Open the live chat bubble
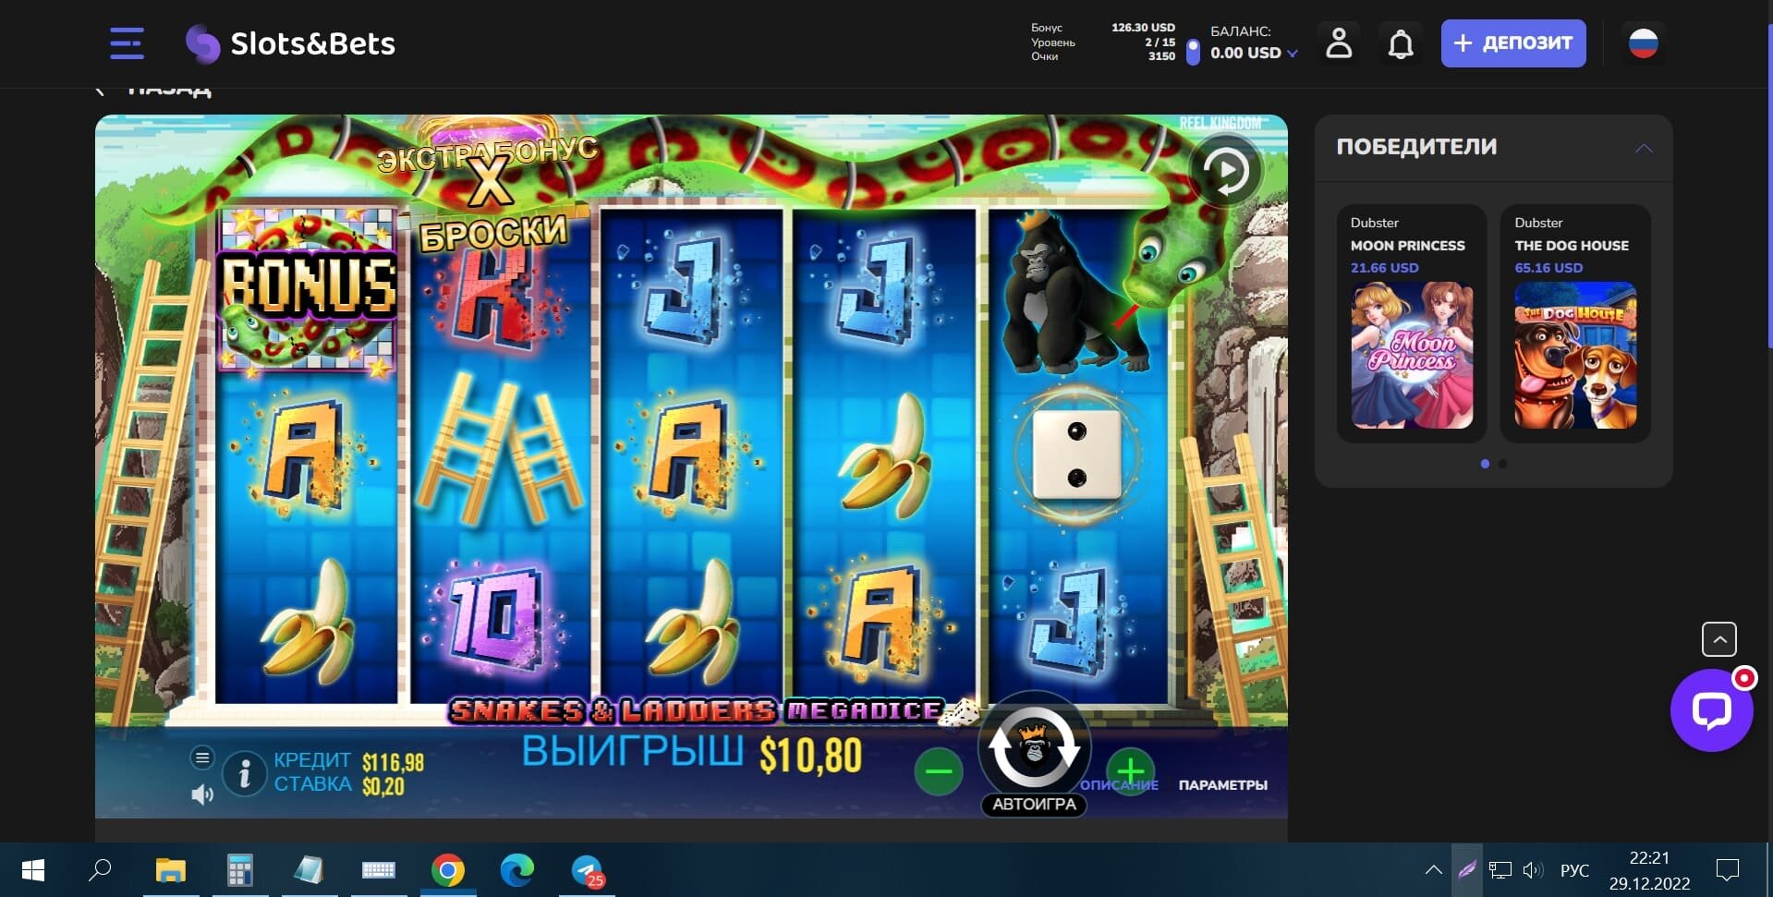 click(1711, 710)
